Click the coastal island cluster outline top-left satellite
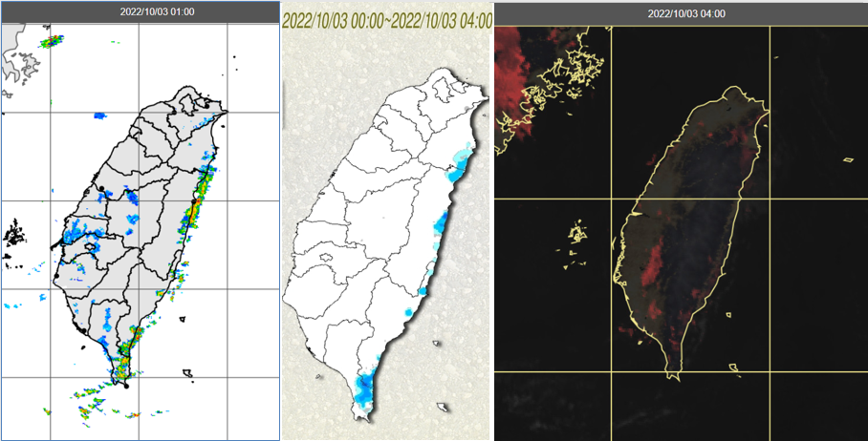This screenshot has height=441, width=868. click(574, 67)
